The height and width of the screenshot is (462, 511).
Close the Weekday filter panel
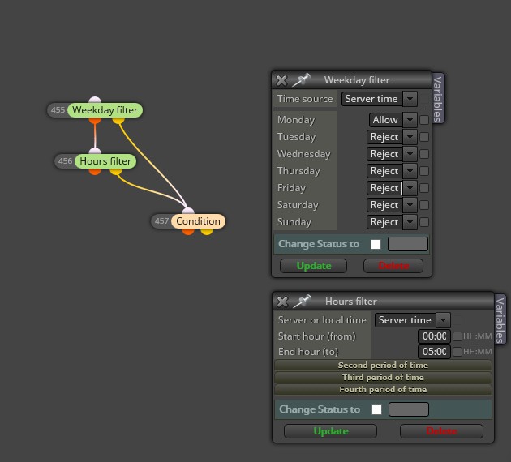pyautogui.click(x=281, y=80)
